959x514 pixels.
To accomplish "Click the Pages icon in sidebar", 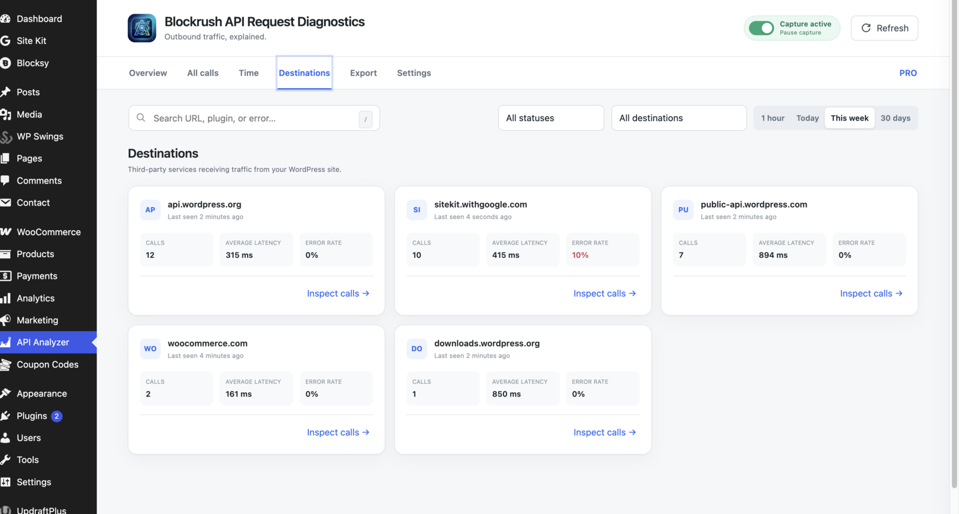I will (x=5, y=158).
